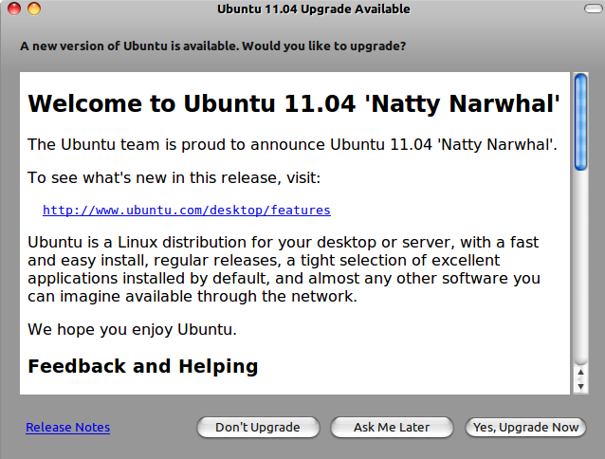Choose Ask Me Later
The width and height of the screenshot is (605, 459).
(x=392, y=428)
